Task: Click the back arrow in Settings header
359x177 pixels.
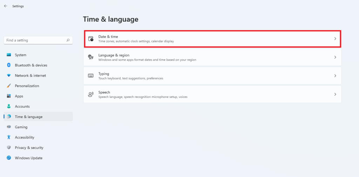Action: coord(6,6)
